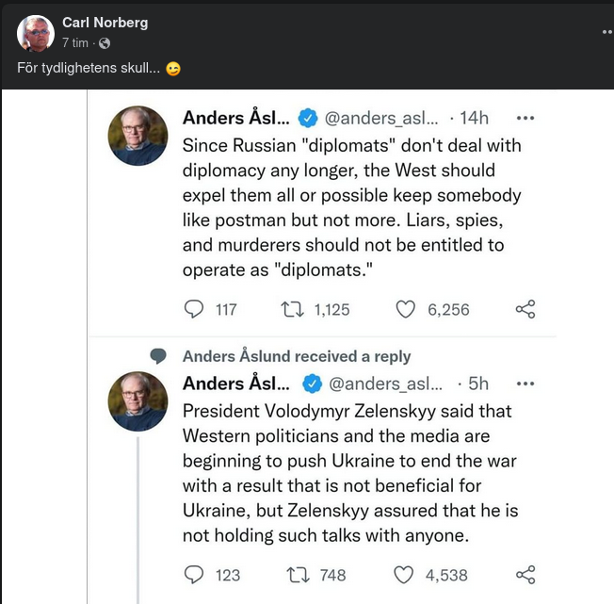This screenshot has width=614, height=604.
Task: Click the share icon on first tweet
Action: point(525,309)
